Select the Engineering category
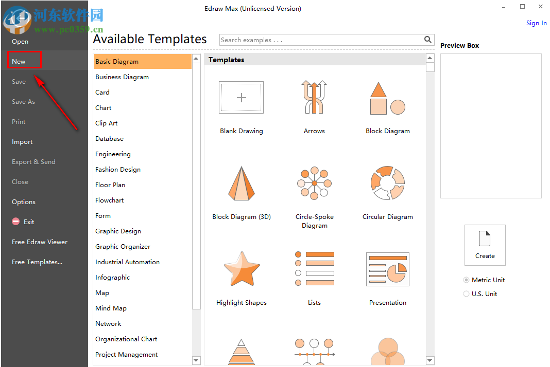The height and width of the screenshot is (367, 550). tap(143, 154)
